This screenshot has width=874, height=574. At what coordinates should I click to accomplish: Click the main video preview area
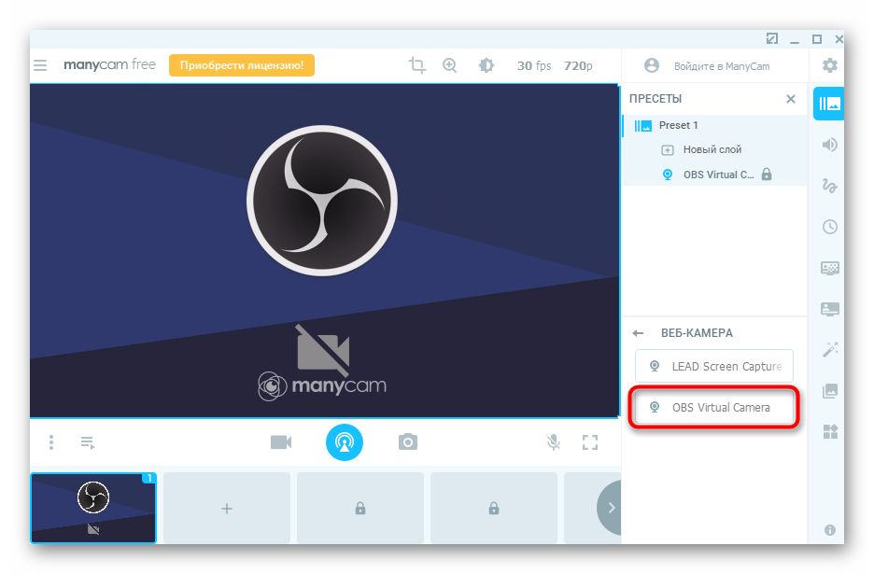click(x=324, y=251)
